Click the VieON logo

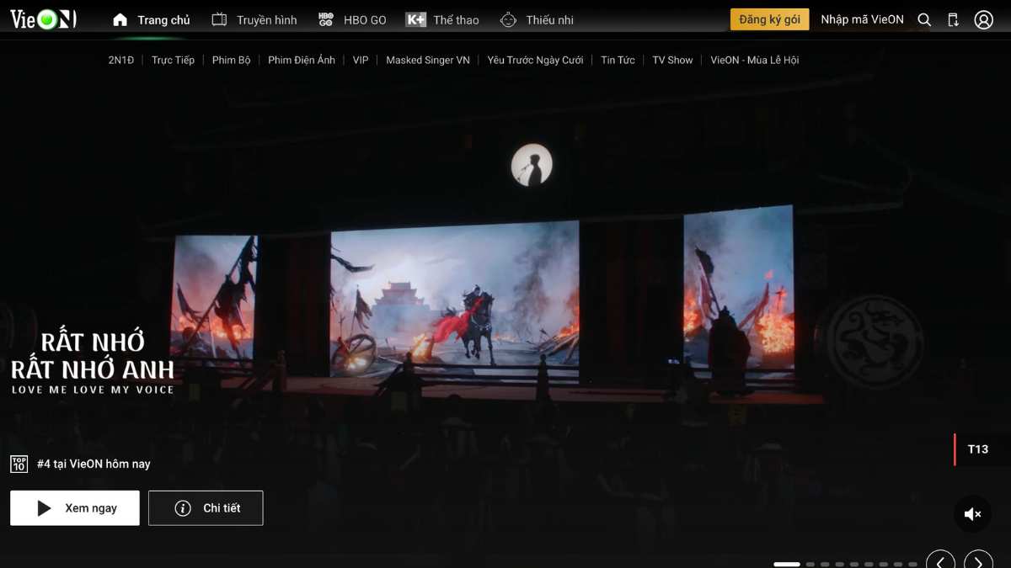coord(43,19)
